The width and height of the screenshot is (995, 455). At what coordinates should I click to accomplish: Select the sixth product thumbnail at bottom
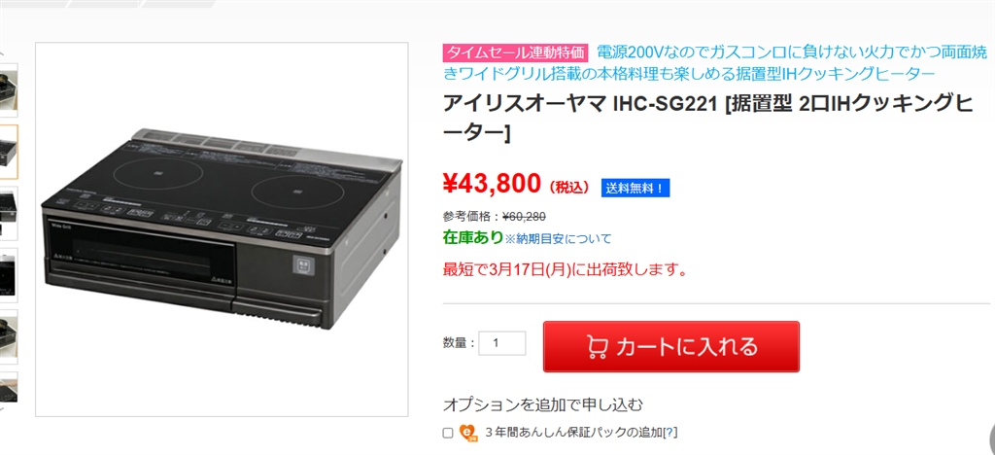(x=9, y=388)
